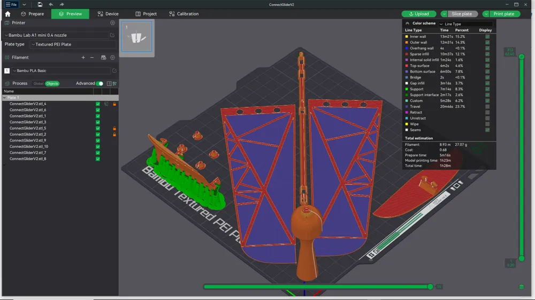Collapse the Color scheme legend panel
The image size is (535, 300).
pos(407,23)
